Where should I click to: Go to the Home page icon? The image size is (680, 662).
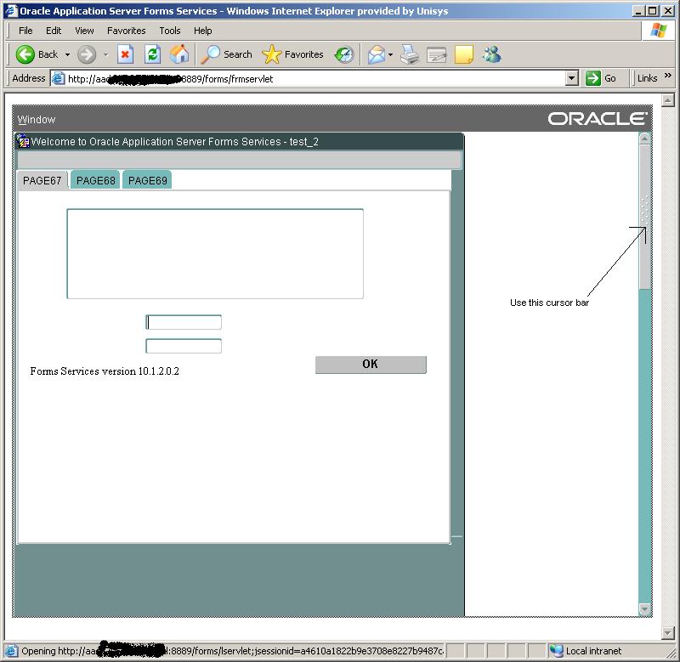pyautogui.click(x=179, y=54)
